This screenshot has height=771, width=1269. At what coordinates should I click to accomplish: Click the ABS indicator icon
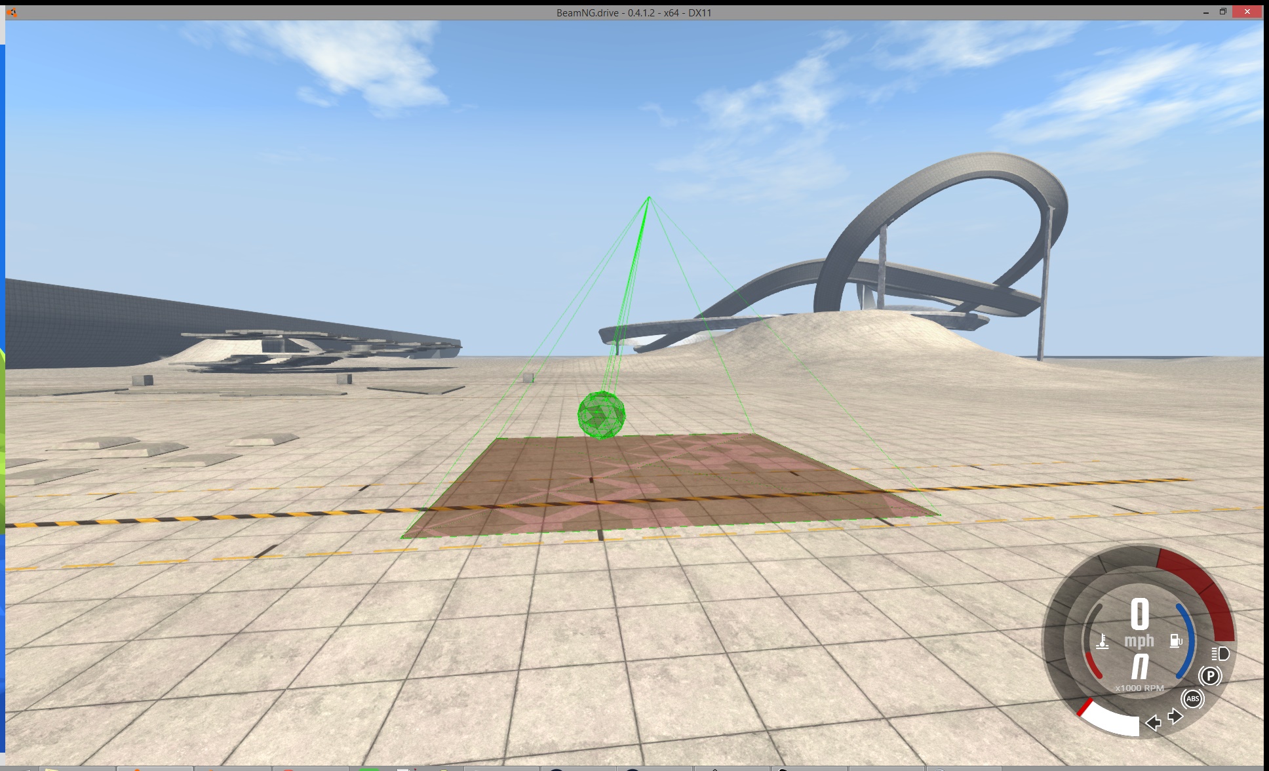(1192, 699)
